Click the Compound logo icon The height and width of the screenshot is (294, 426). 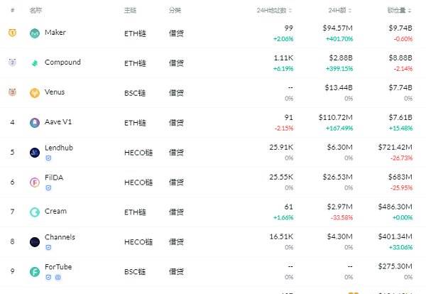point(35,63)
